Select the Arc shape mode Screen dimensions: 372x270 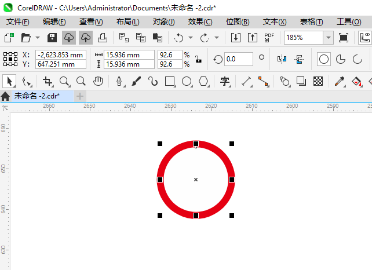coord(358,59)
